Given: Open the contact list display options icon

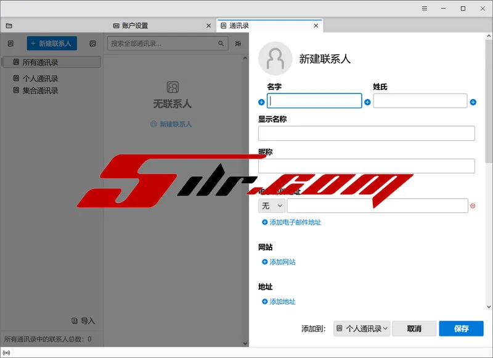Looking at the screenshot, I should pos(238,43).
